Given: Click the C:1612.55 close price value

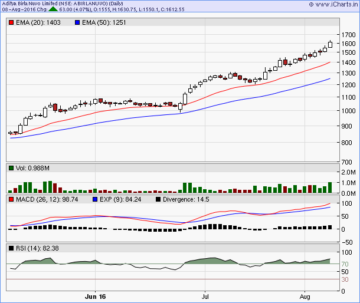Looking at the screenshot, I should click(x=172, y=9).
